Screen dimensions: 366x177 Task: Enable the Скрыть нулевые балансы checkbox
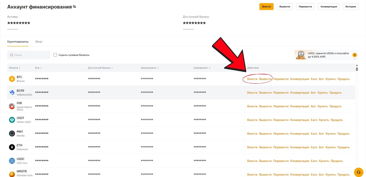[x=55, y=55]
